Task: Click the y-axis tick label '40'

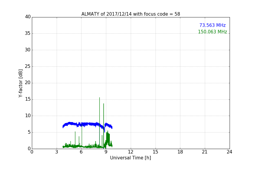Action: pos(28,17)
